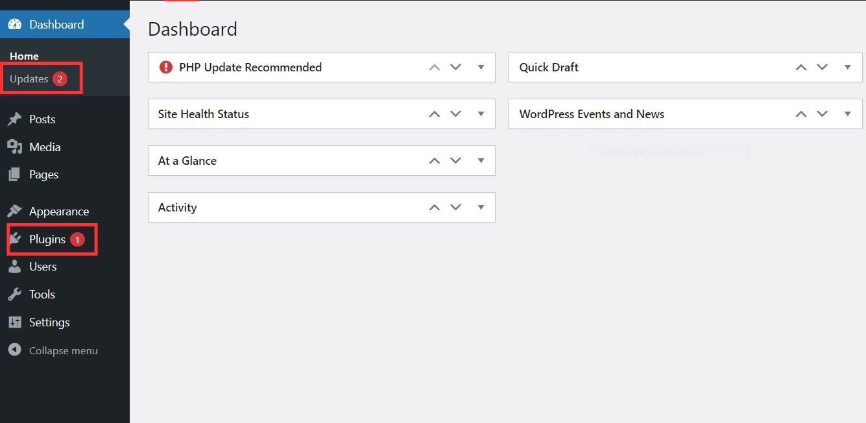Toggle the PHP Update Recommended panel
This screenshot has height=423, width=866.
(481, 67)
